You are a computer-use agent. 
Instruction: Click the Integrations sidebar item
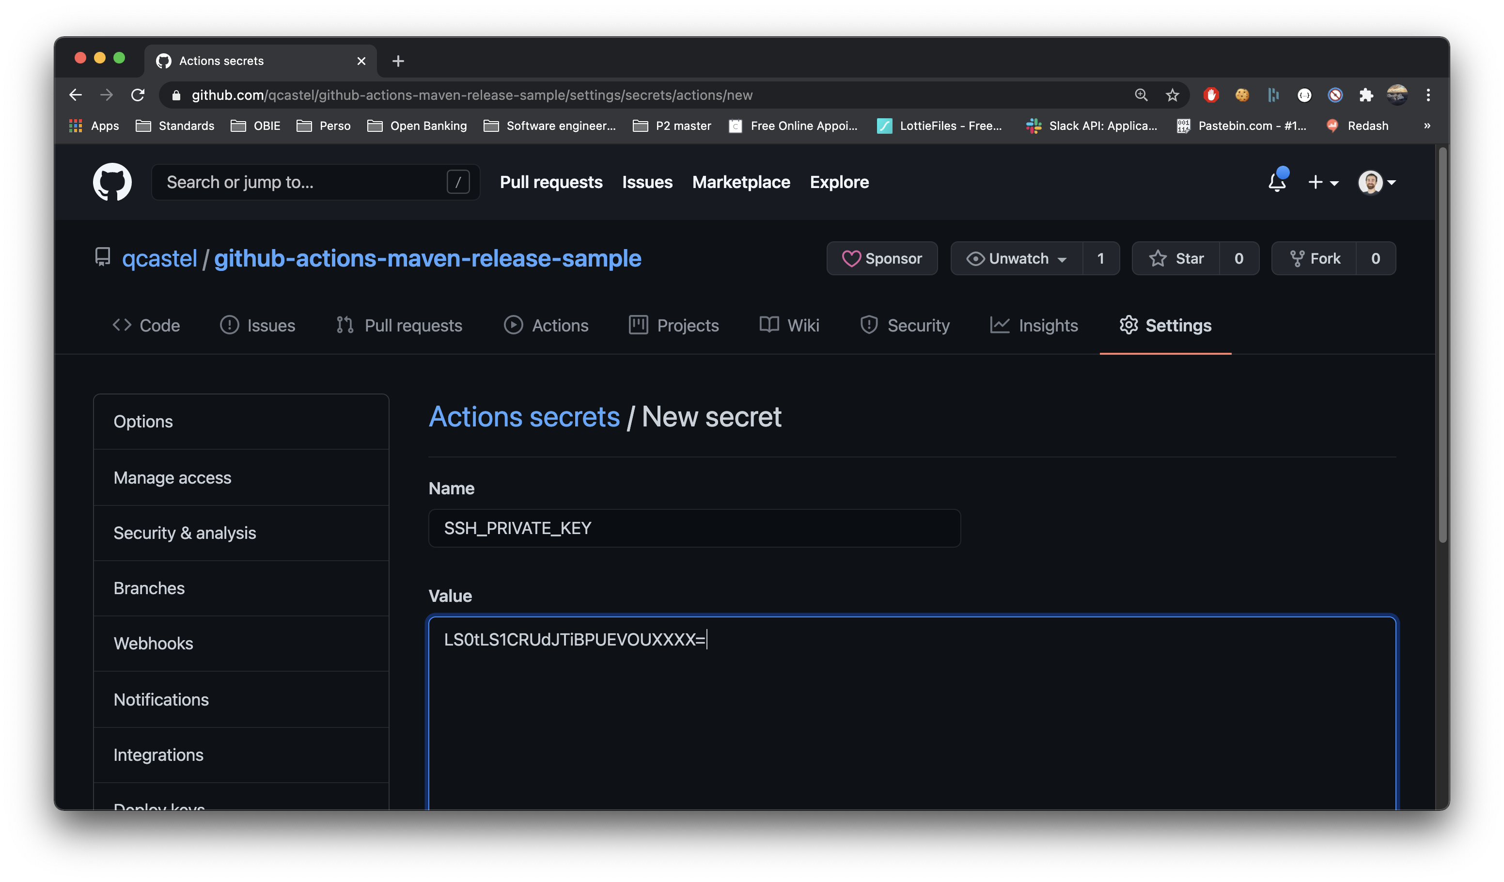click(x=158, y=754)
